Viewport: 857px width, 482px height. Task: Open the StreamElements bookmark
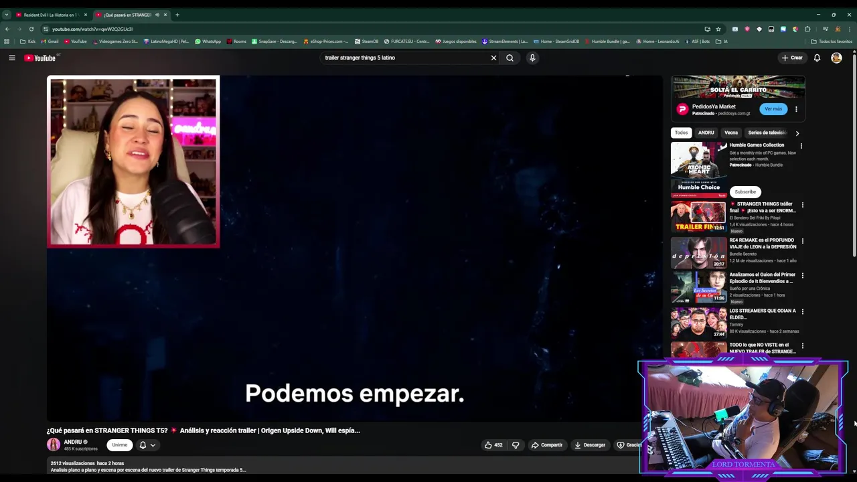(505, 42)
